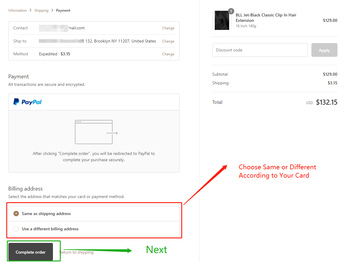
Task: Change the Ship to address
Action: 168,41
